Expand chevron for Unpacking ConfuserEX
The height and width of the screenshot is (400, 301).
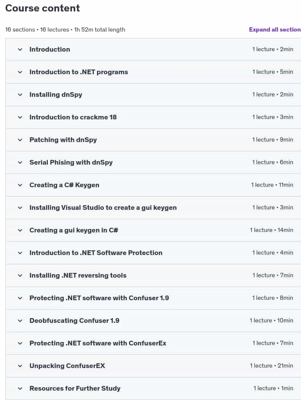pos(20,366)
